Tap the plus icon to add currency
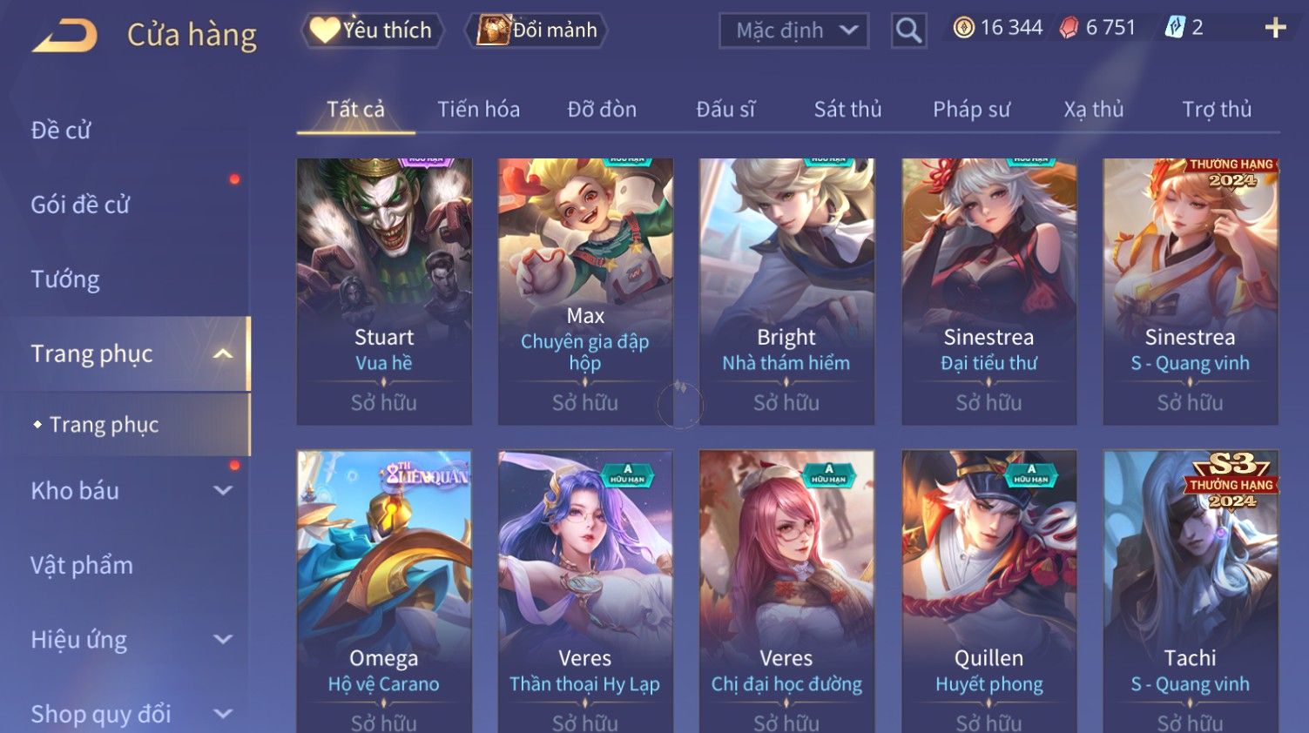 coord(1275,28)
